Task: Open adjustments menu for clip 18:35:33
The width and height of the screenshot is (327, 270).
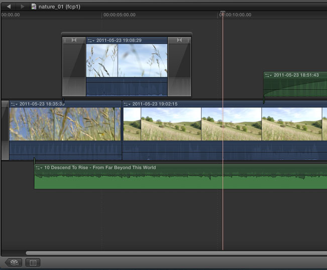Action: 14,104
